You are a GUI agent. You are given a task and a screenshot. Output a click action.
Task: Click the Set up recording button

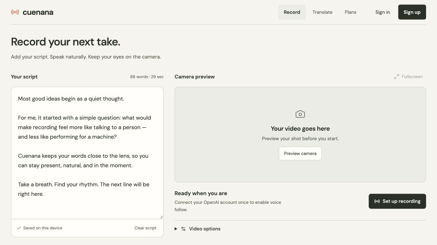point(397,201)
